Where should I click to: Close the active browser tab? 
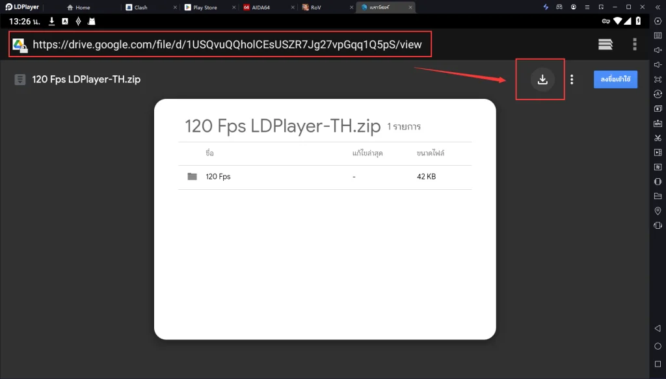click(x=410, y=7)
